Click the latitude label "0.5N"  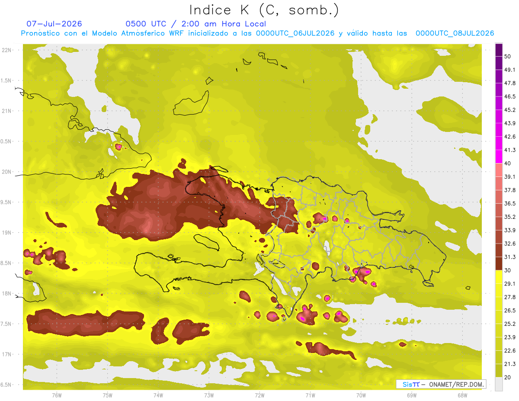[6, 141]
